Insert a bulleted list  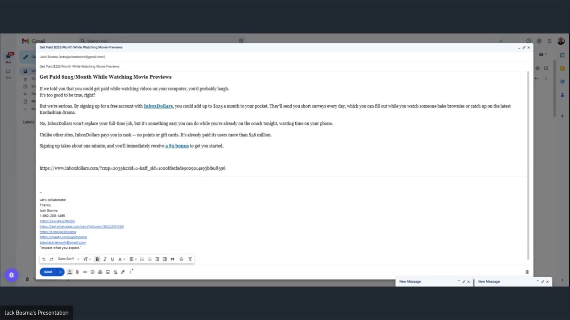150,259
